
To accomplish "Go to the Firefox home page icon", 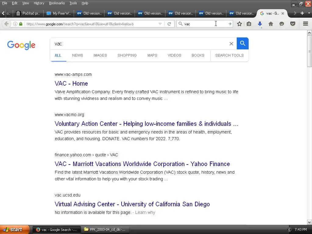I will pyautogui.click(x=271, y=24).
